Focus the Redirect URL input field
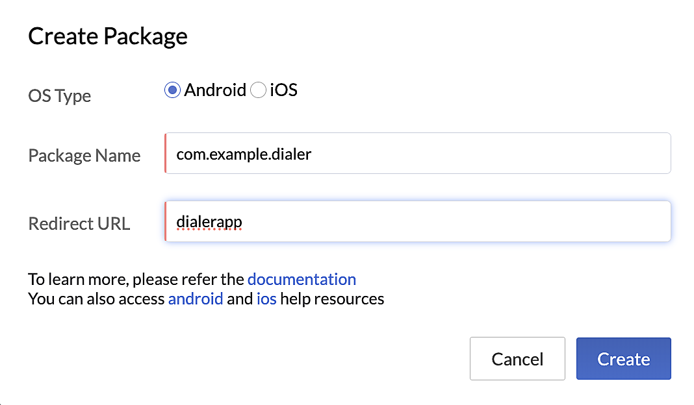The image size is (694, 405). point(418,221)
